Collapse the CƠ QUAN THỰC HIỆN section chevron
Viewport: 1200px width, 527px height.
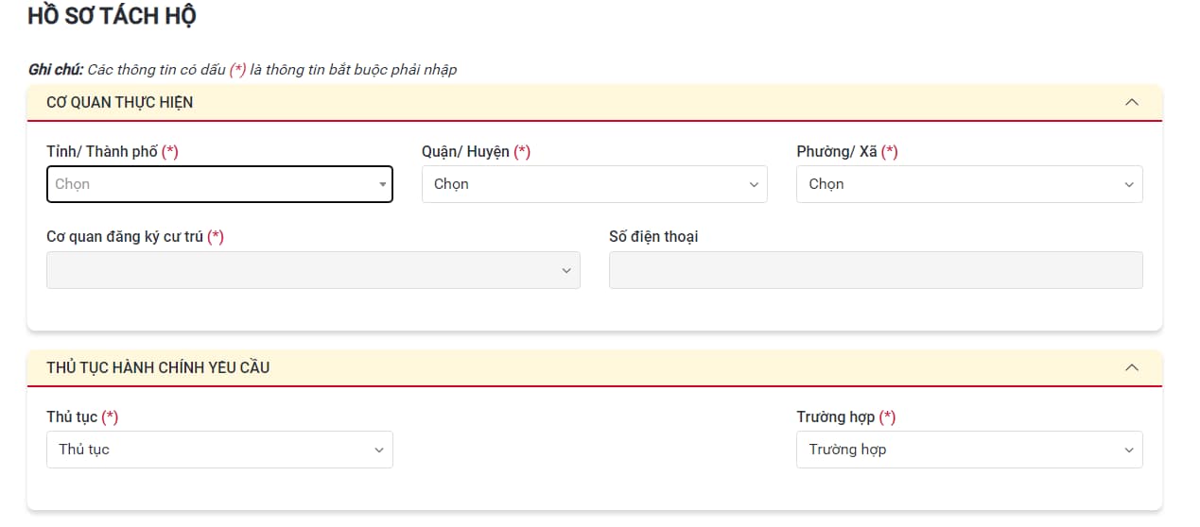(x=1131, y=102)
